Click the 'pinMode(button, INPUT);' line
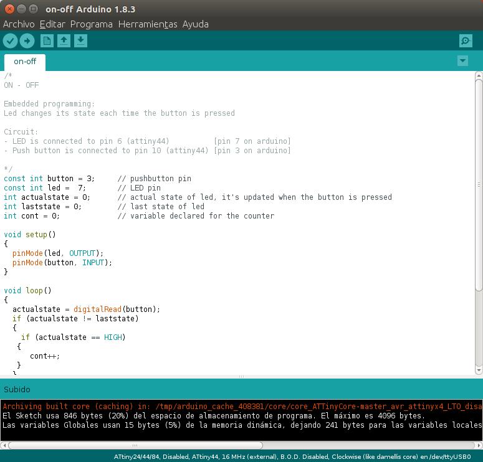This screenshot has height=462, width=483. (x=62, y=263)
